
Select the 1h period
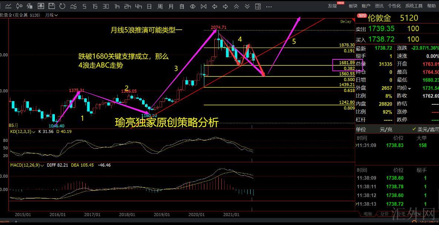click(117, 6)
